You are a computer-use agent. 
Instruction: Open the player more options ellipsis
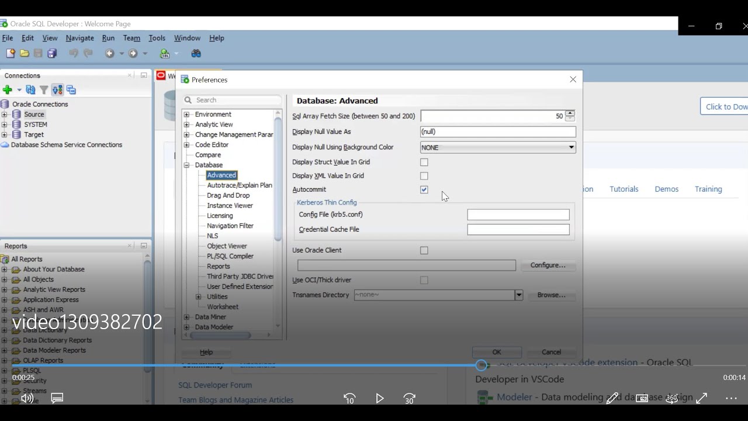pyautogui.click(x=731, y=398)
